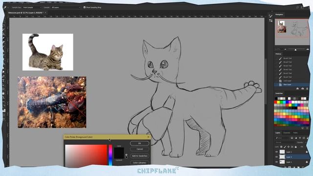Close the open document tab
313x176 pixels.
(45, 13)
